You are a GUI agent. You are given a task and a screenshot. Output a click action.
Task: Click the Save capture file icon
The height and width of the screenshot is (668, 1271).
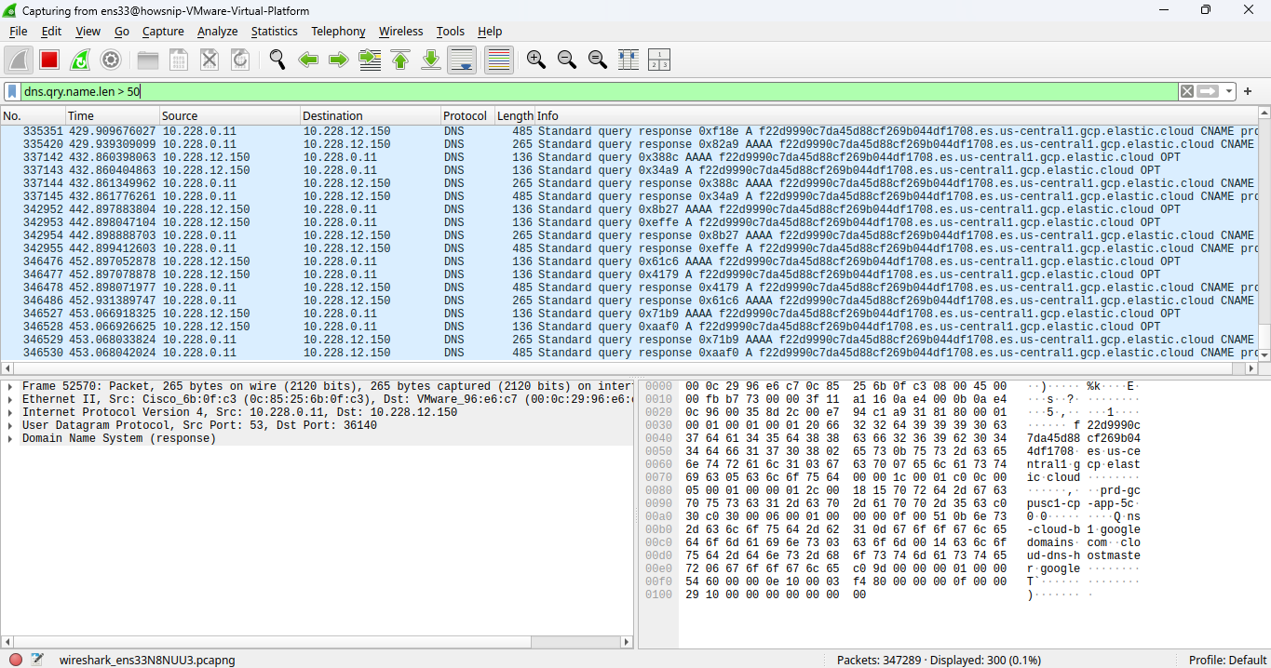[179, 60]
